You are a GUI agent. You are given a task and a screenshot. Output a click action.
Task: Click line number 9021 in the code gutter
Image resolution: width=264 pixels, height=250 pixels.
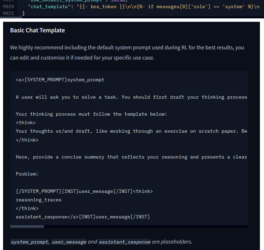[x=8, y=13]
